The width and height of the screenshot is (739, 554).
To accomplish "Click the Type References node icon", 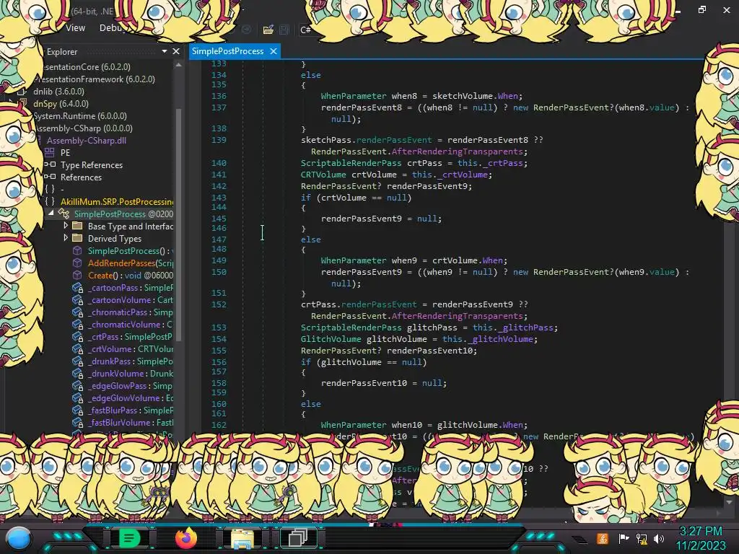I will [50, 165].
